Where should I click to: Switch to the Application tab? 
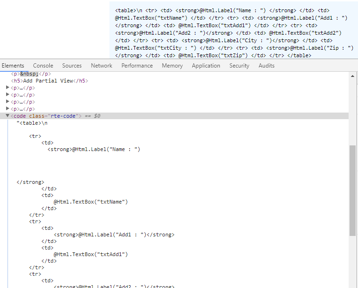pos(206,66)
